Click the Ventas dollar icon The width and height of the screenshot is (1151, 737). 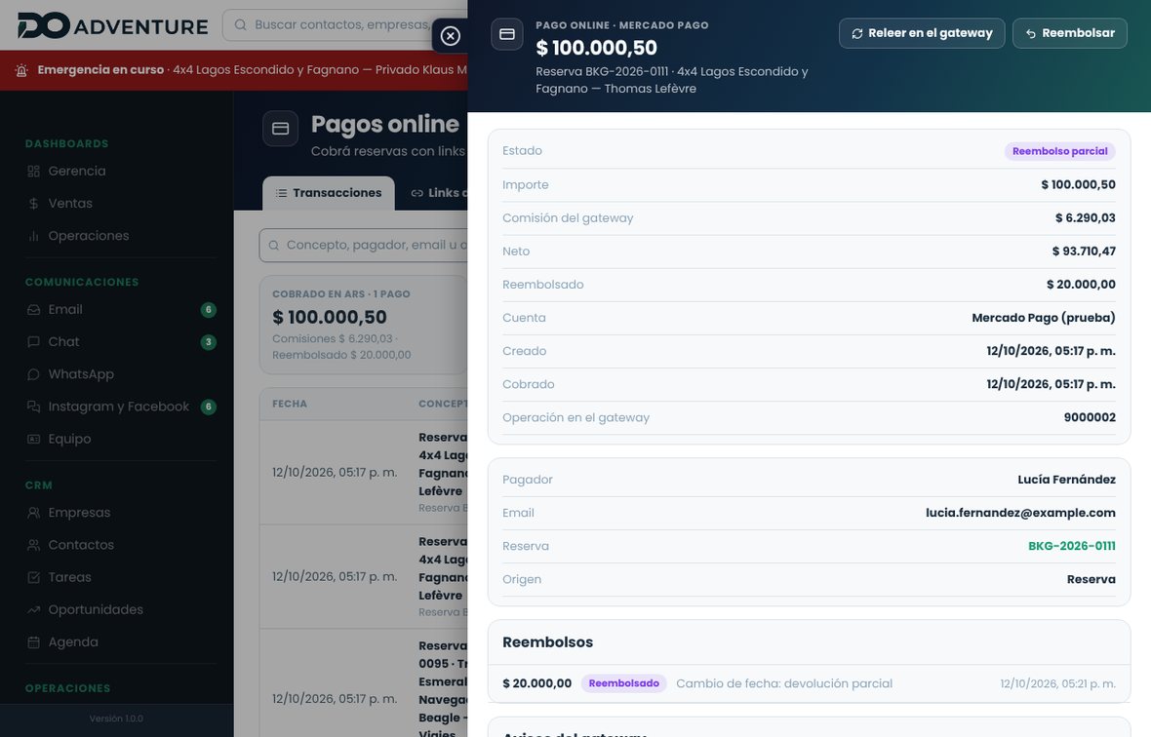pyautogui.click(x=34, y=203)
